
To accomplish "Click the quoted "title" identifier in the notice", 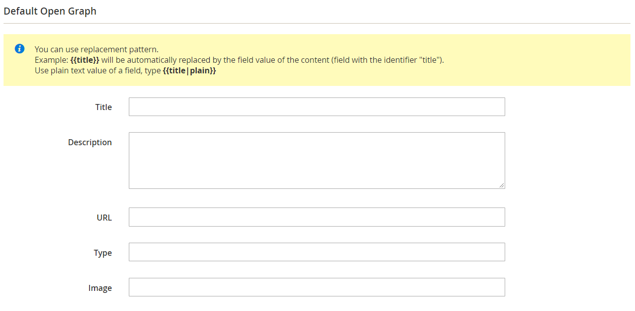I will pos(429,60).
